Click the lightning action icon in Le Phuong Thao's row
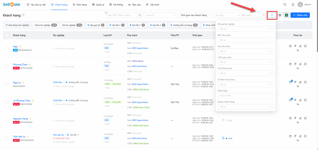 [x=295, y=100]
